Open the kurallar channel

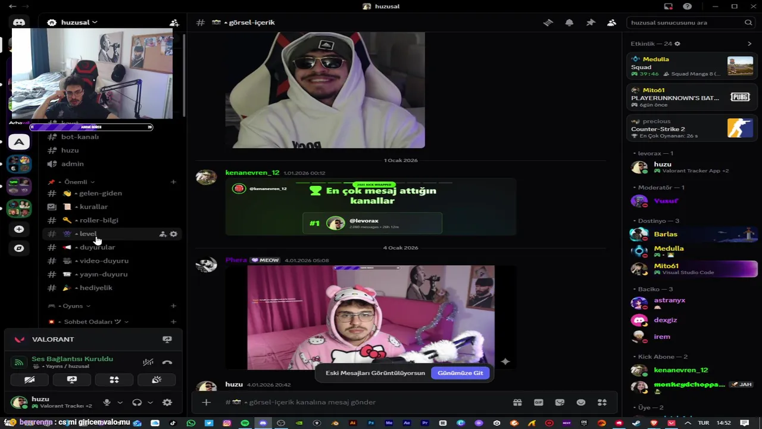pyautogui.click(x=113, y=207)
